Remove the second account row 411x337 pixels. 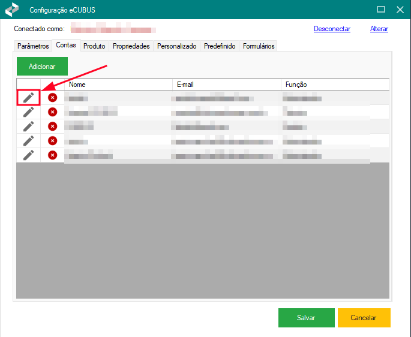coord(52,112)
